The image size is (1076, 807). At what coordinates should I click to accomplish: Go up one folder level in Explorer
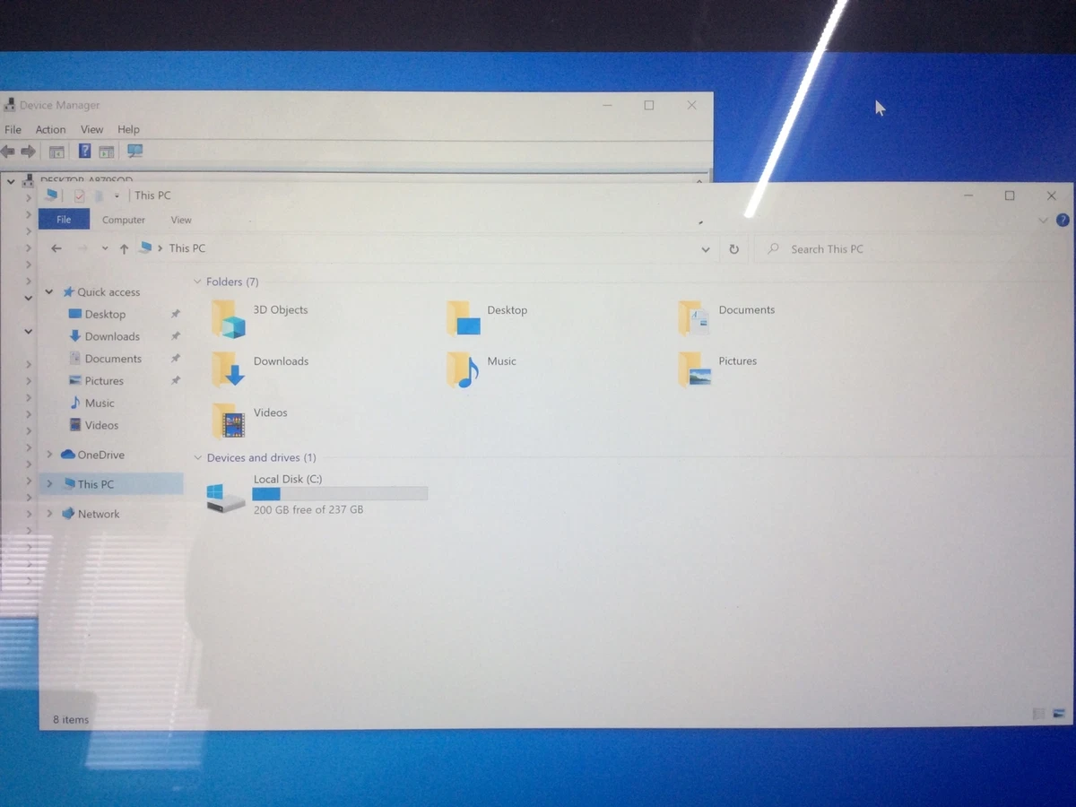point(124,248)
